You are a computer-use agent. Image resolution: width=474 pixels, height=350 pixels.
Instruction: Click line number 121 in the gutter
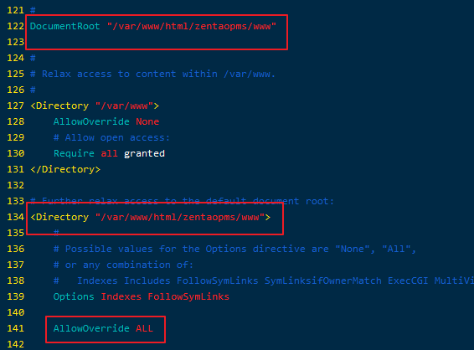pyautogui.click(x=15, y=10)
